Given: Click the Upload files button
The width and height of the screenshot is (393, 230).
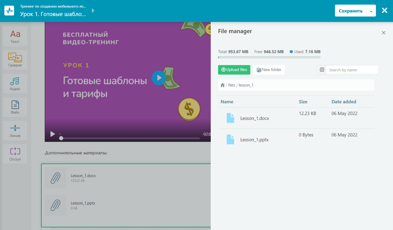Looking at the screenshot, I should (234, 70).
